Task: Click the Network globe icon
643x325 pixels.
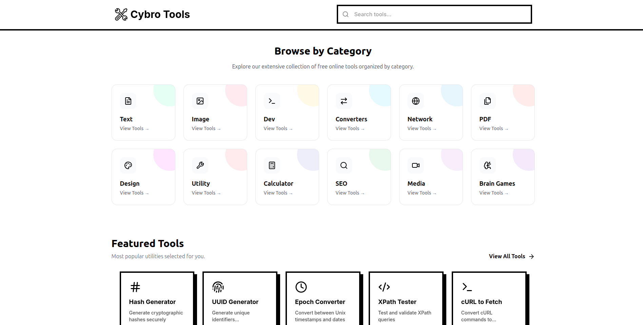Action: coord(415,101)
